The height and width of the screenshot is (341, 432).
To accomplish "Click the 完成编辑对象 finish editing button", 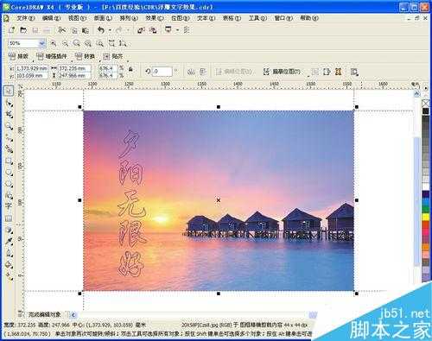I will coord(44,314).
